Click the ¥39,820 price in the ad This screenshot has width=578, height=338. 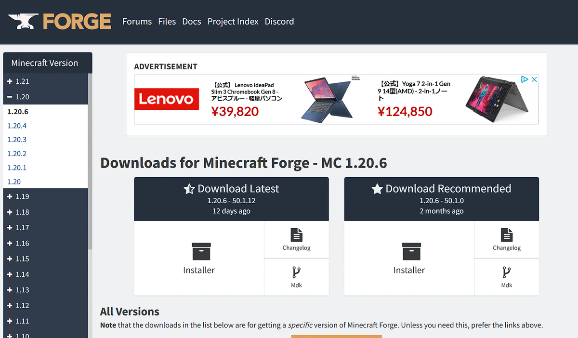[235, 112]
